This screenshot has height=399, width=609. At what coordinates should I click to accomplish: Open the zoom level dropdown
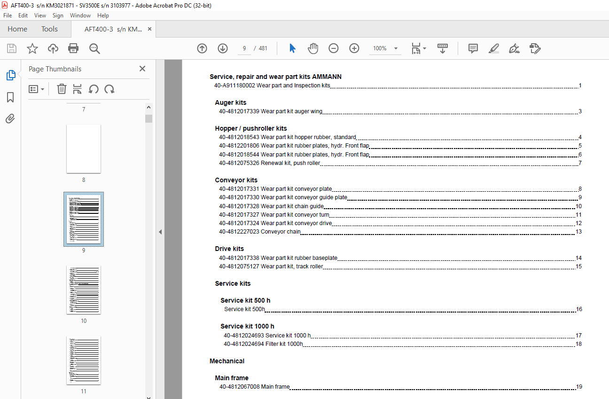pyautogui.click(x=396, y=48)
